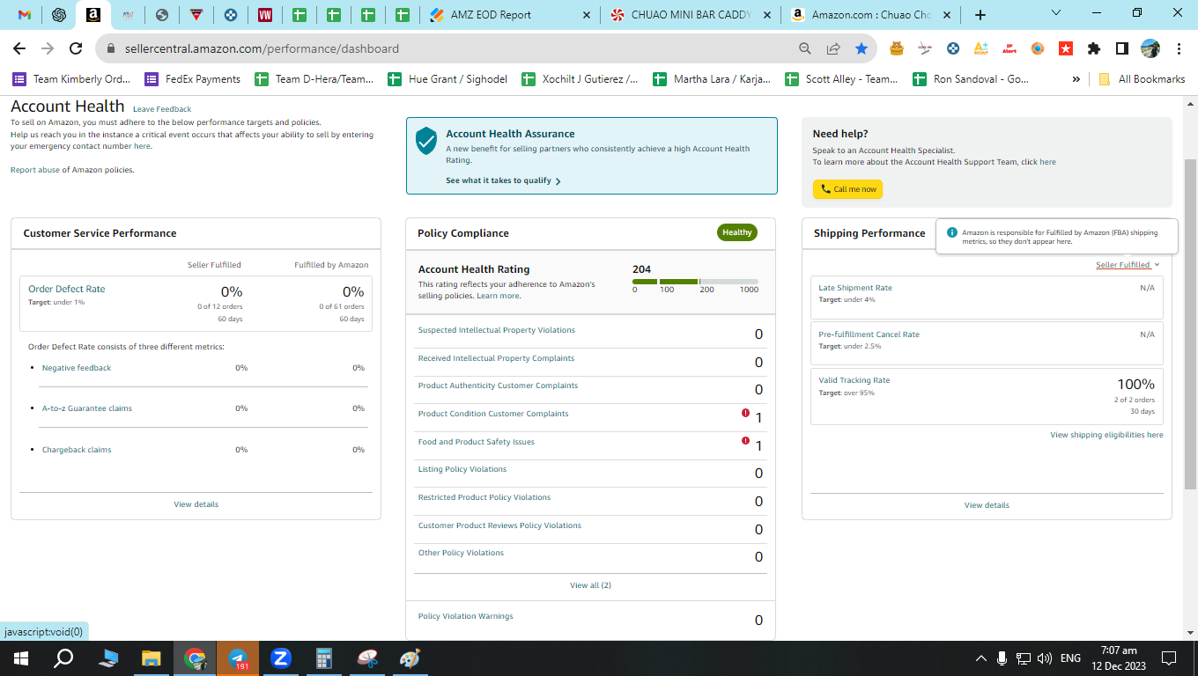Open the Chrome side panel
Viewport: 1198px width, 676px height.
point(1122,49)
